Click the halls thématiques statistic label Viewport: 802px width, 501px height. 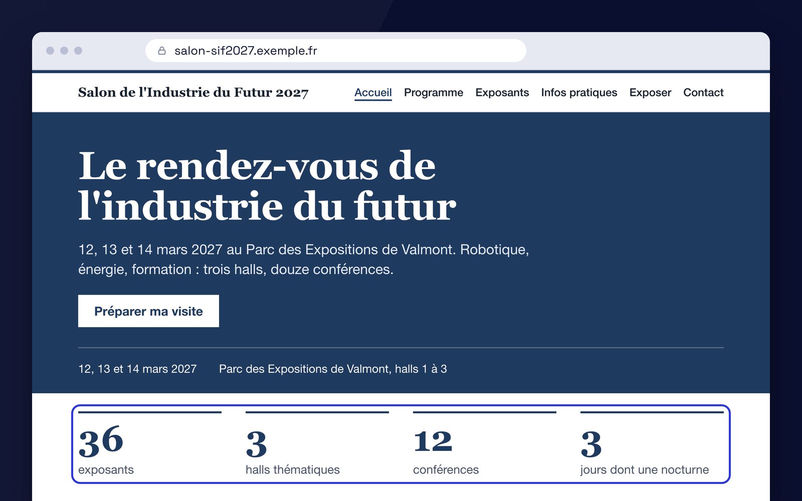click(293, 470)
